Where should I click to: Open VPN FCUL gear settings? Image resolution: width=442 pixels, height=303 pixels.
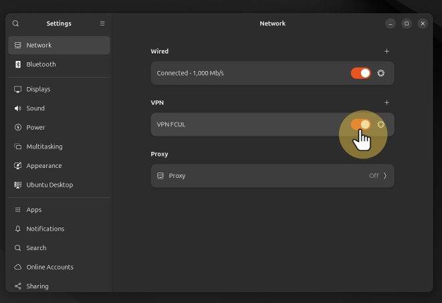tap(381, 124)
